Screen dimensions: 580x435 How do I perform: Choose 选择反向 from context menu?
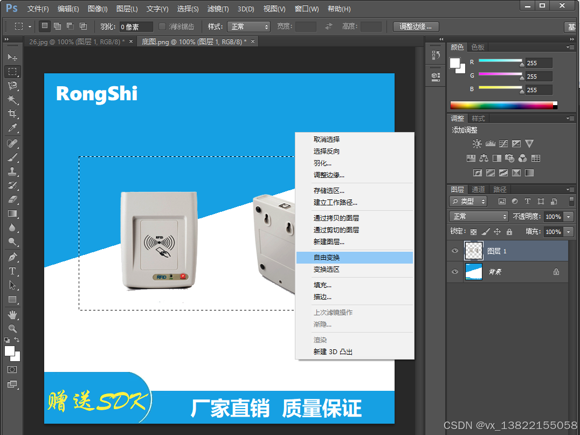355,151
